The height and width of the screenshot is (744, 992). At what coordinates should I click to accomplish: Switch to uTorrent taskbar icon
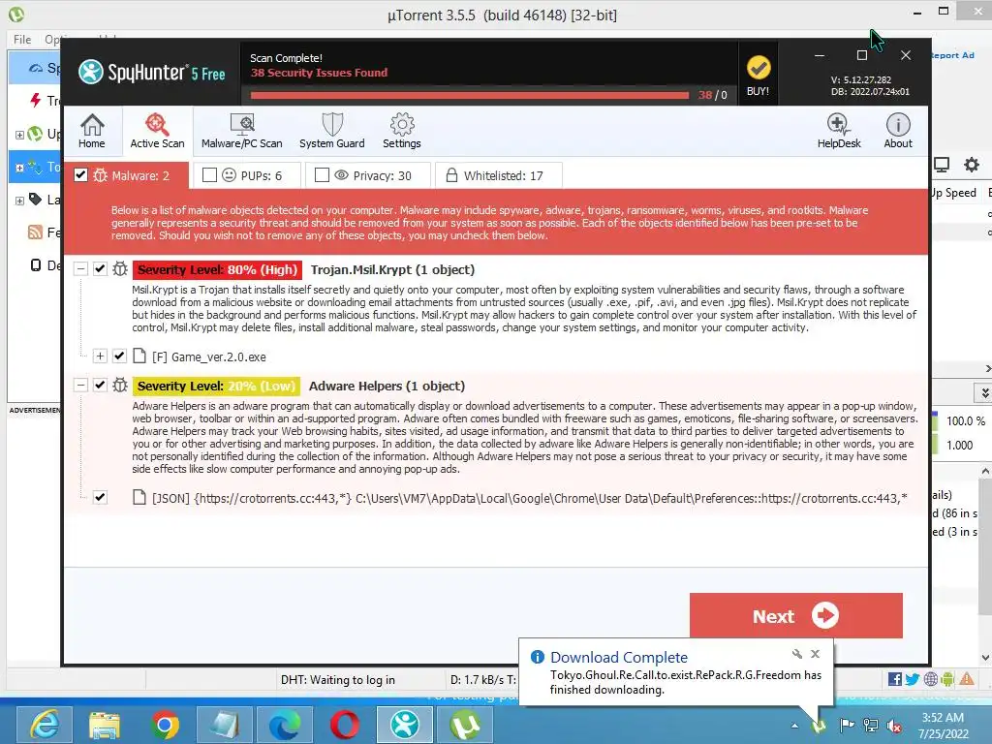(465, 725)
